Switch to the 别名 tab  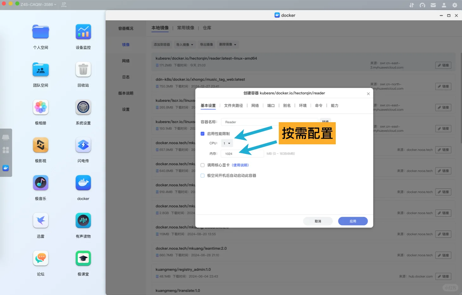(287, 106)
